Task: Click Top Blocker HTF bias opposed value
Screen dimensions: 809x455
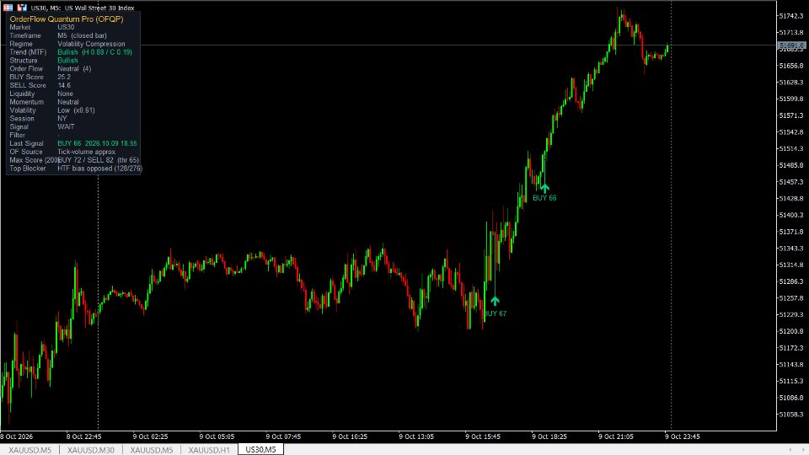Action: click(99, 169)
